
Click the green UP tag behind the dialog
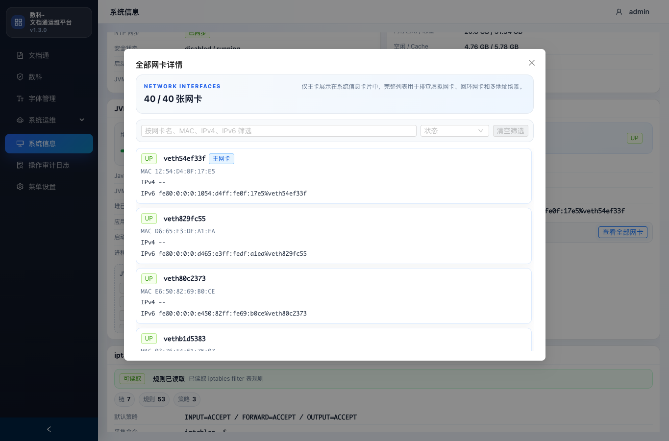[635, 138]
